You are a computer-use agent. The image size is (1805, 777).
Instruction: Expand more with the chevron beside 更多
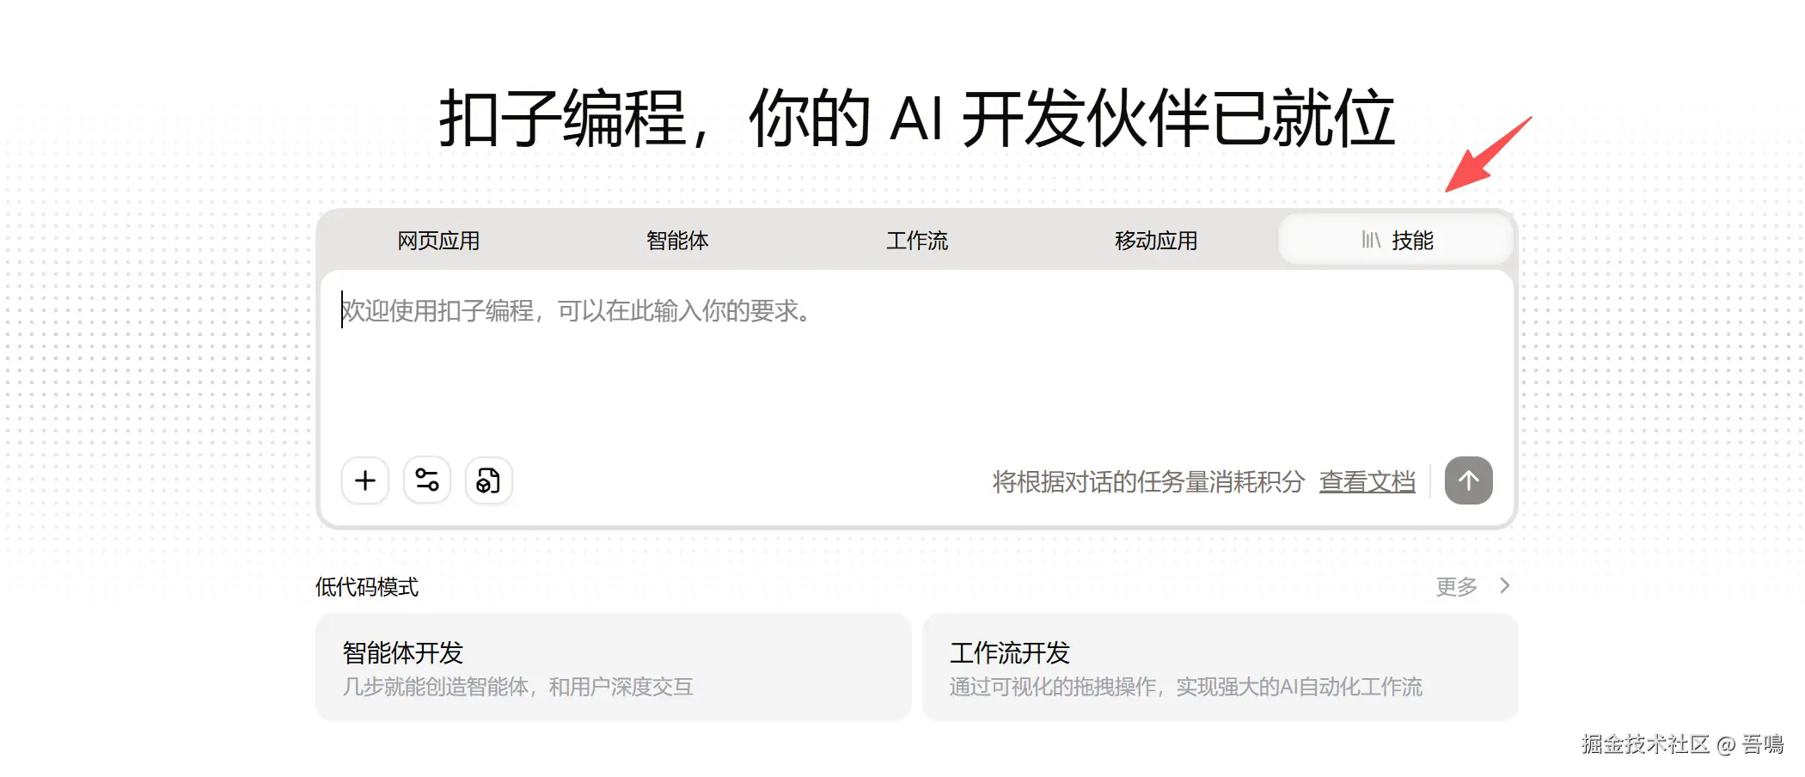coord(1505,585)
